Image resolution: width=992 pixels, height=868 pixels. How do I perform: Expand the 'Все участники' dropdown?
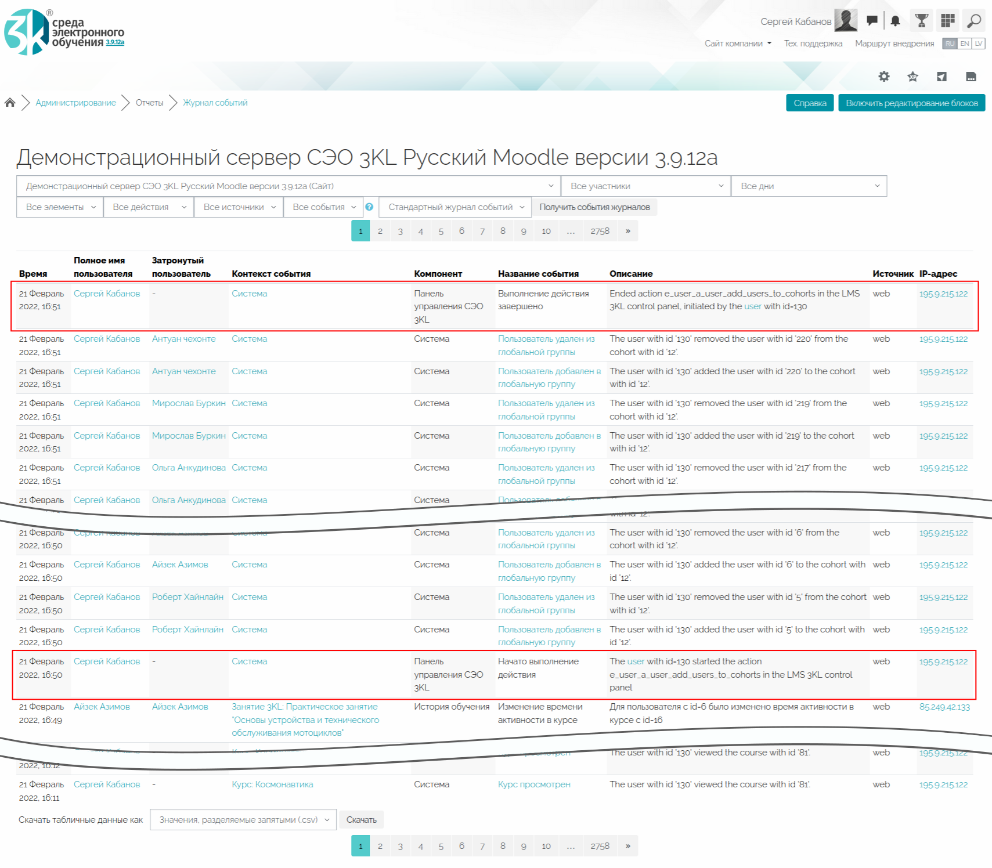point(645,186)
